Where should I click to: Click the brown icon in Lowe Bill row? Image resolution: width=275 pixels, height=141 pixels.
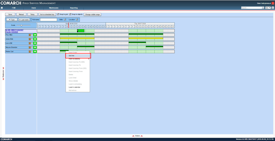coord(30,43)
